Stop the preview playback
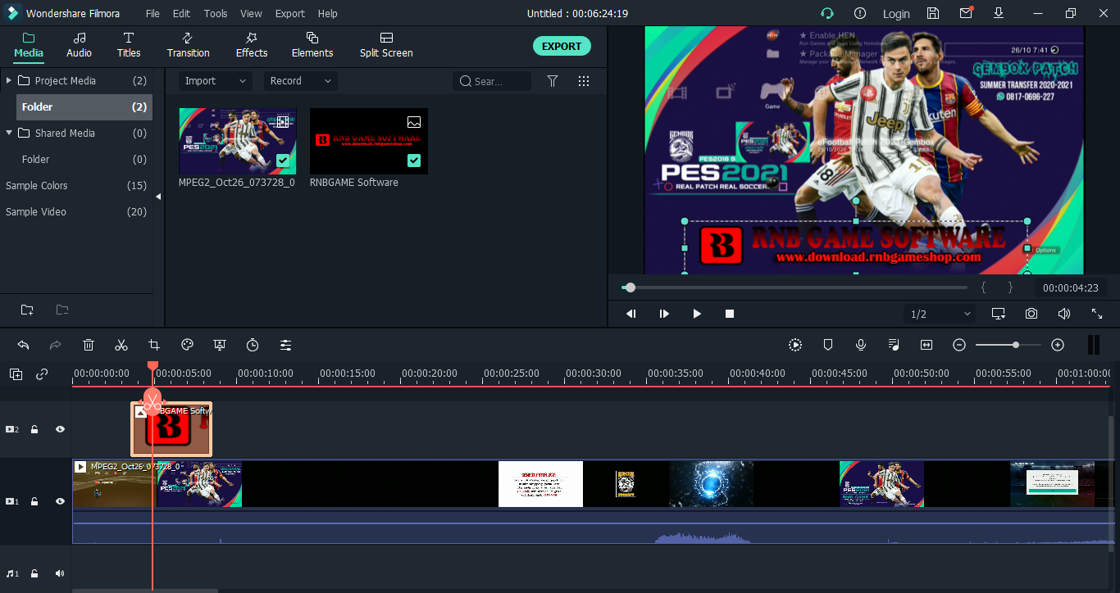This screenshot has height=593, width=1120. [x=730, y=314]
